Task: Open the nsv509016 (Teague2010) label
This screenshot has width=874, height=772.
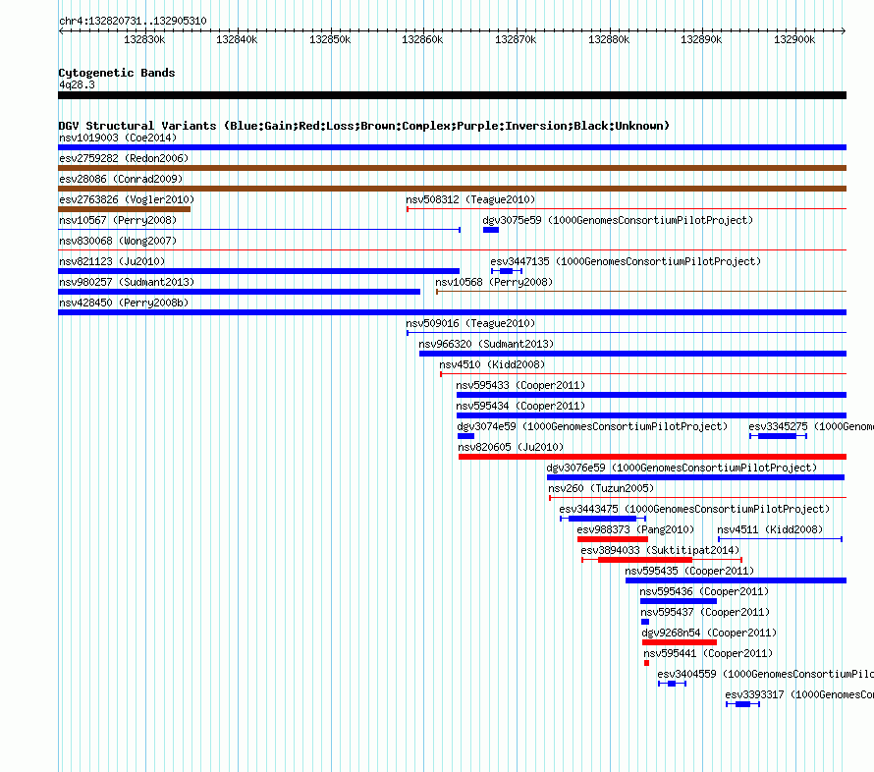Action: click(x=470, y=323)
